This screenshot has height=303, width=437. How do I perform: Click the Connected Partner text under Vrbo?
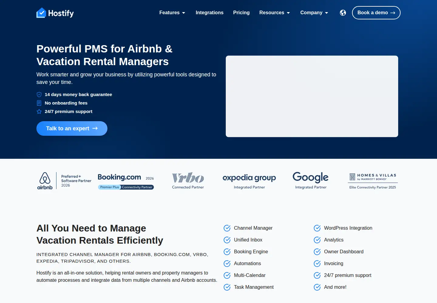point(188,187)
